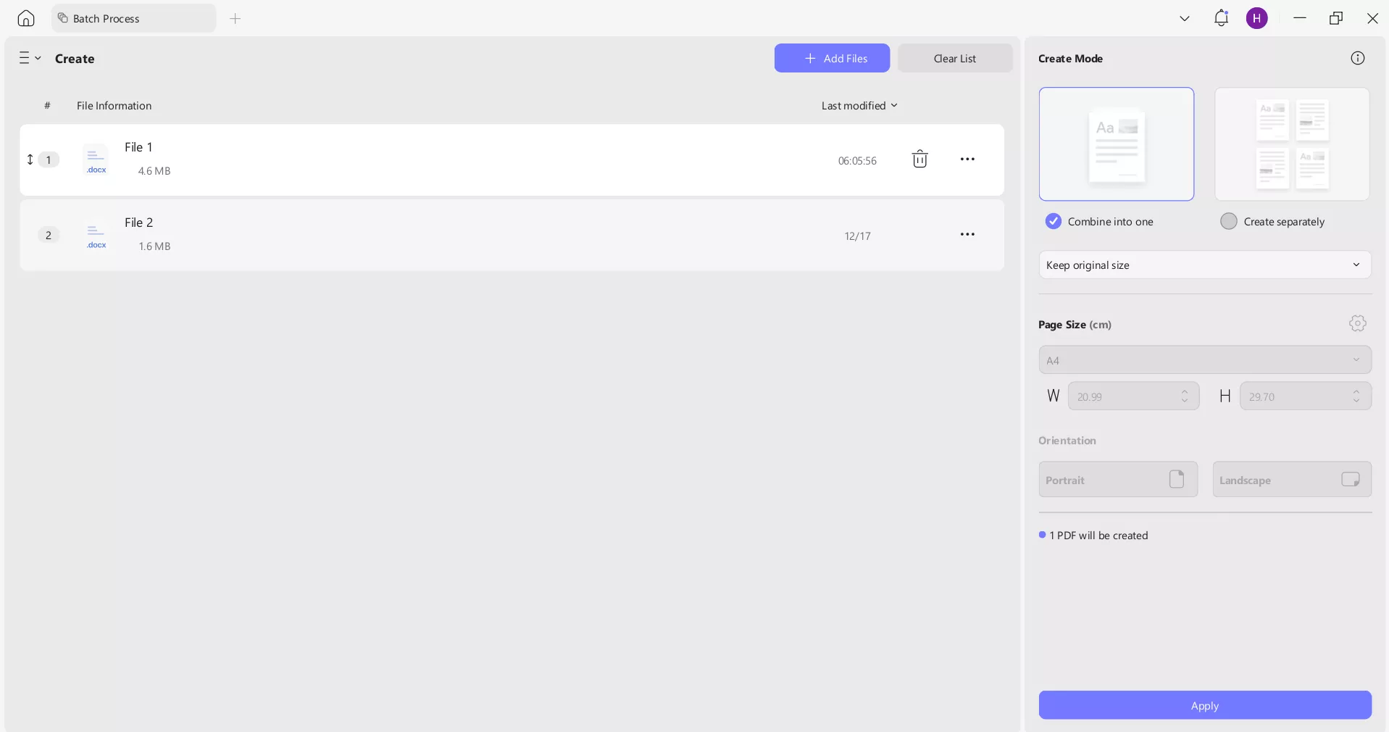The width and height of the screenshot is (1389, 732).
Task: Open a new tab with plus icon
Action: [x=235, y=18]
